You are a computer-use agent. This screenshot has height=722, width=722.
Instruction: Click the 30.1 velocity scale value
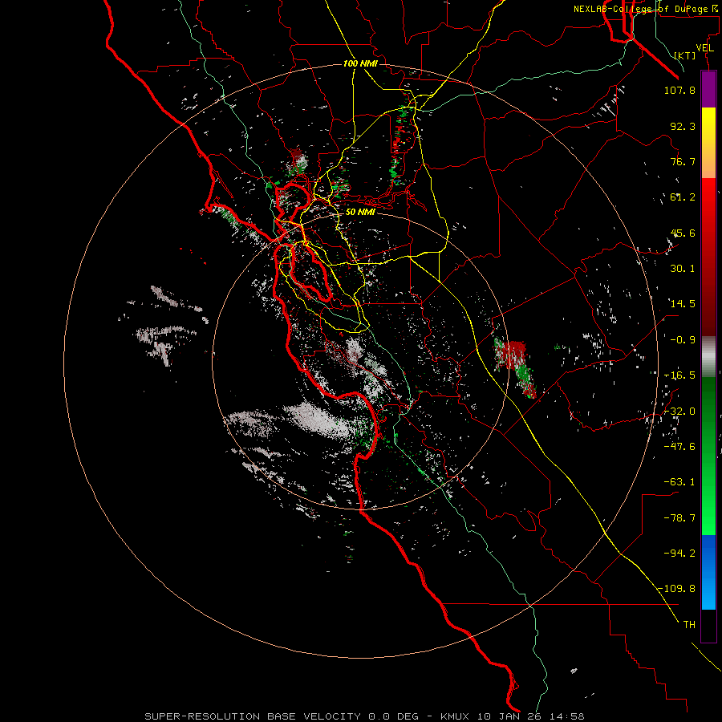[x=683, y=269]
